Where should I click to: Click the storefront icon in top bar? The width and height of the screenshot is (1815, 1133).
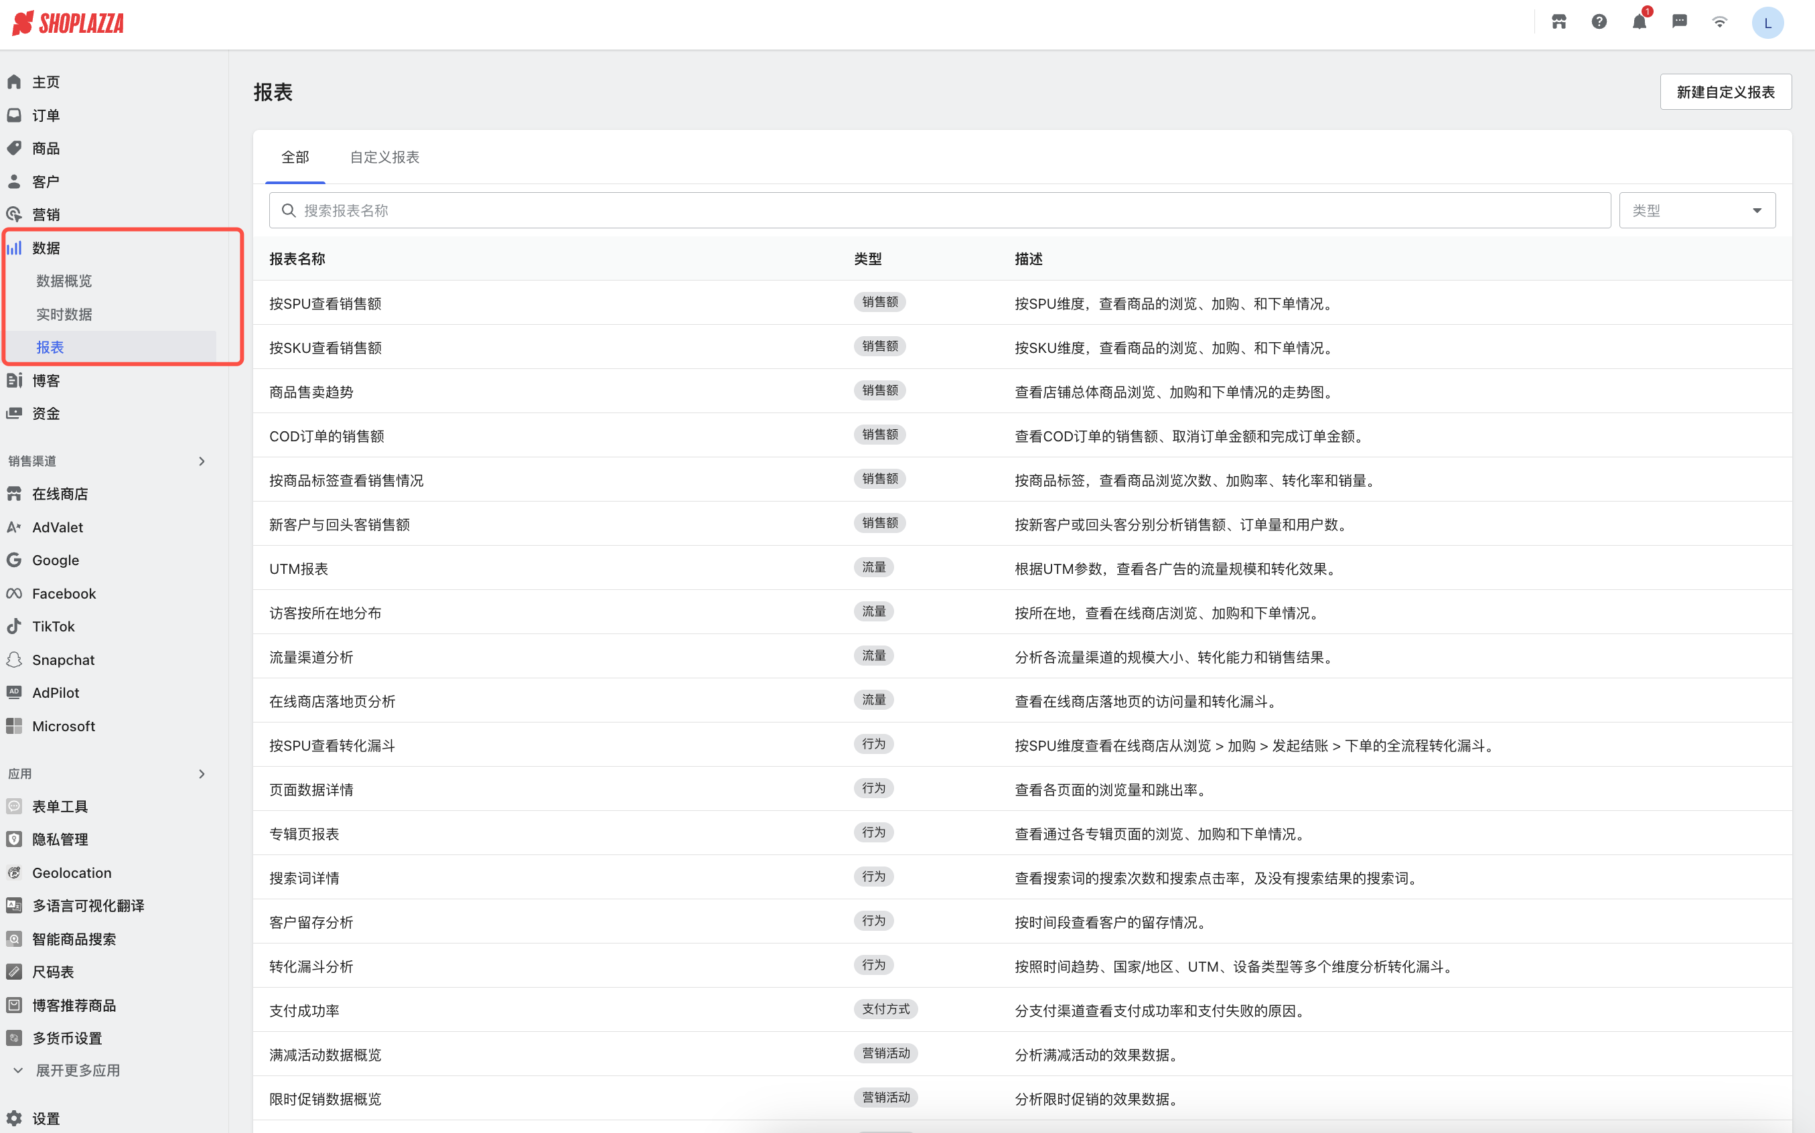click(x=1558, y=23)
